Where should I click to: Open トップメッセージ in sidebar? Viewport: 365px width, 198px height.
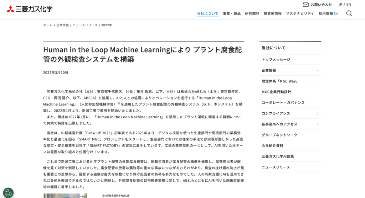coord(290,60)
